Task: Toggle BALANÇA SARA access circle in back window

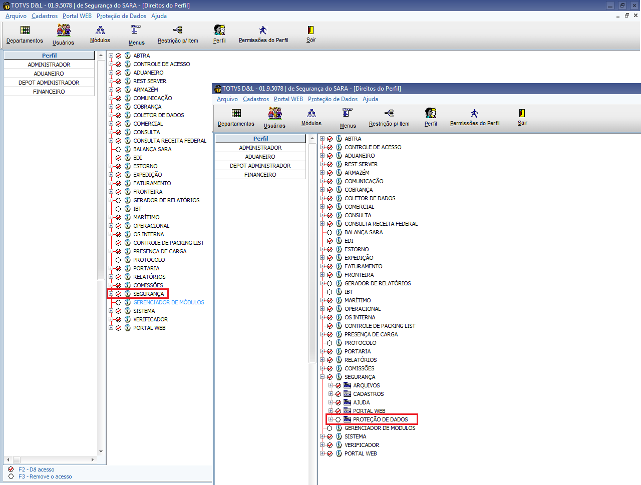Action: pyautogui.click(x=118, y=149)
